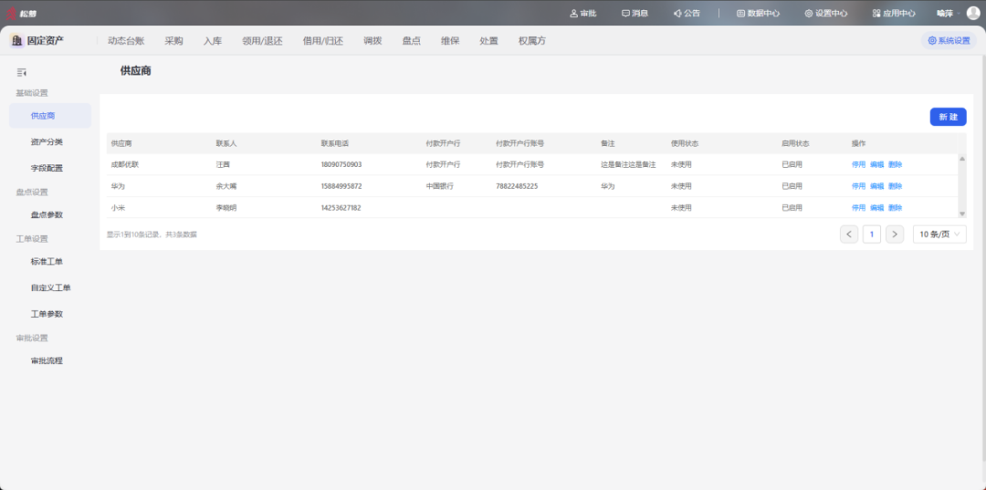This screenshot has height=490, width=986.
Task: Expand the 10 条/页 page size dropdown
Action: pyautogui.click(x=939, y=235)
